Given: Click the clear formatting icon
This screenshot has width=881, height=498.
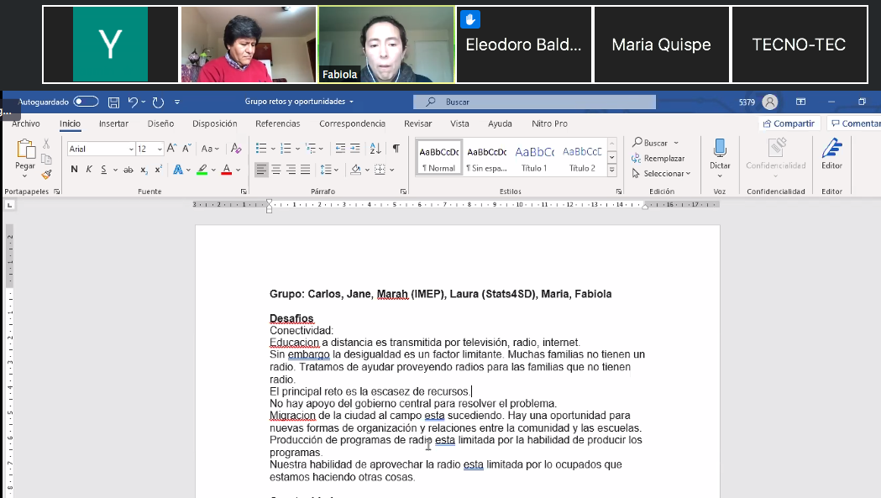Looking at the screenshot, I should click(236, 149).
